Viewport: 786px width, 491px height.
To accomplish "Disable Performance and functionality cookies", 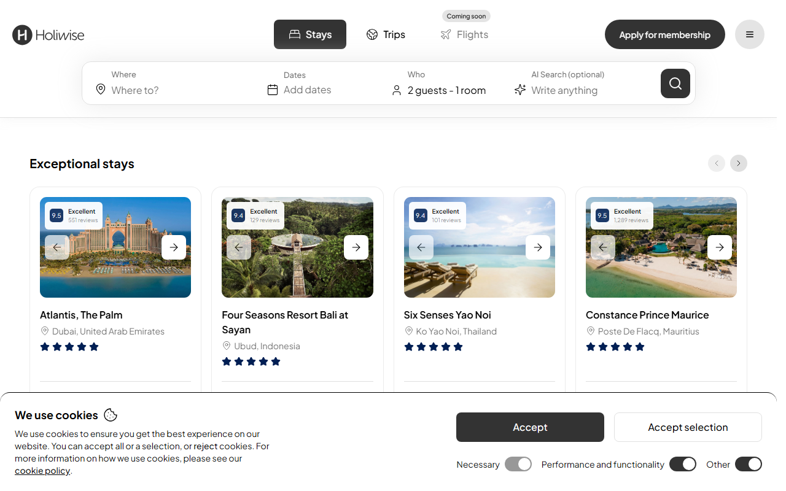I will [683, 464].
